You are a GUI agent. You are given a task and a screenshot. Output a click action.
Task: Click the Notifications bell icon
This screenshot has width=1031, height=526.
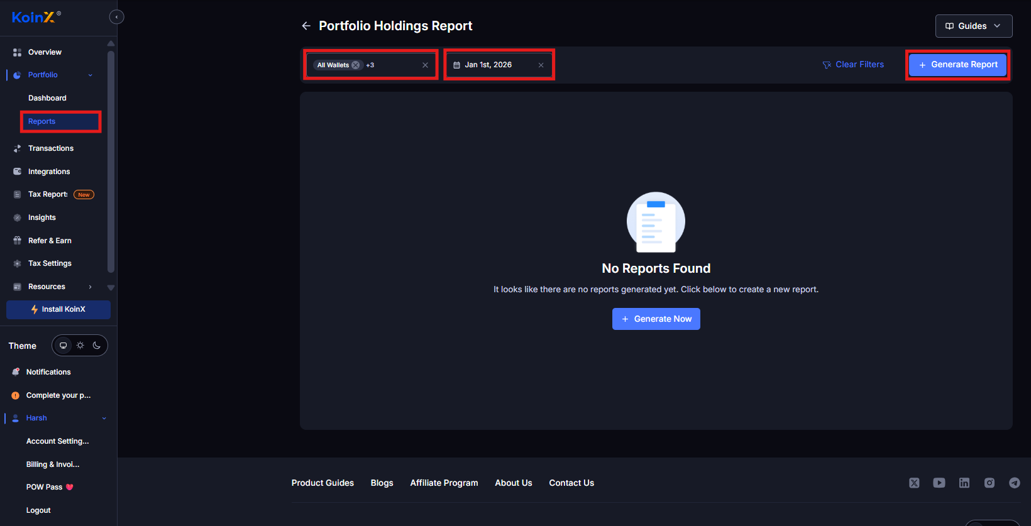coord(16,372)
